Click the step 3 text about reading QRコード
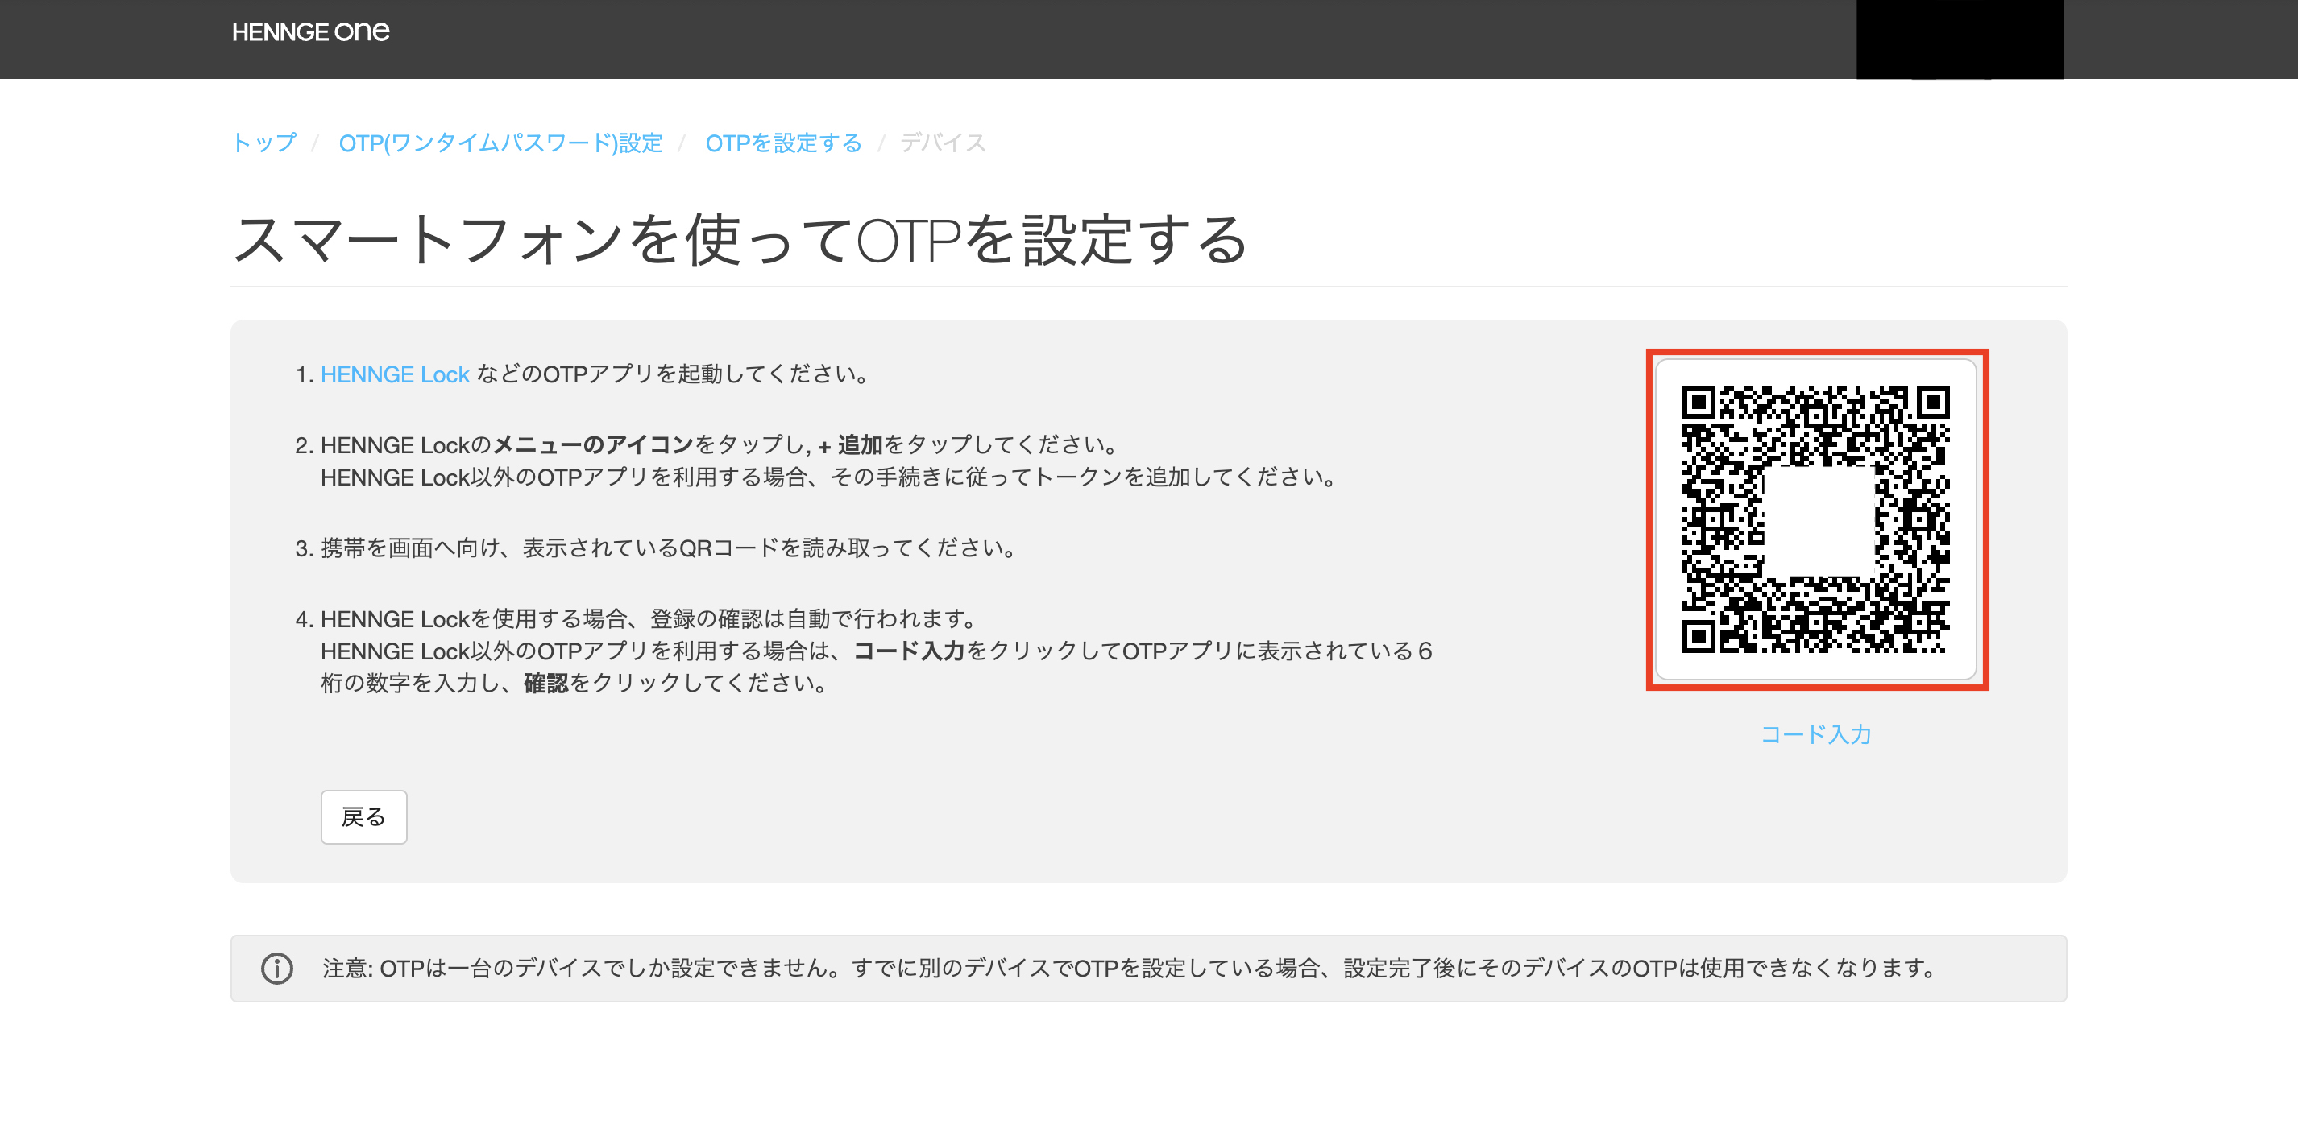The width and height of the screenshot is (2298, 1124). tap(669, 548)
